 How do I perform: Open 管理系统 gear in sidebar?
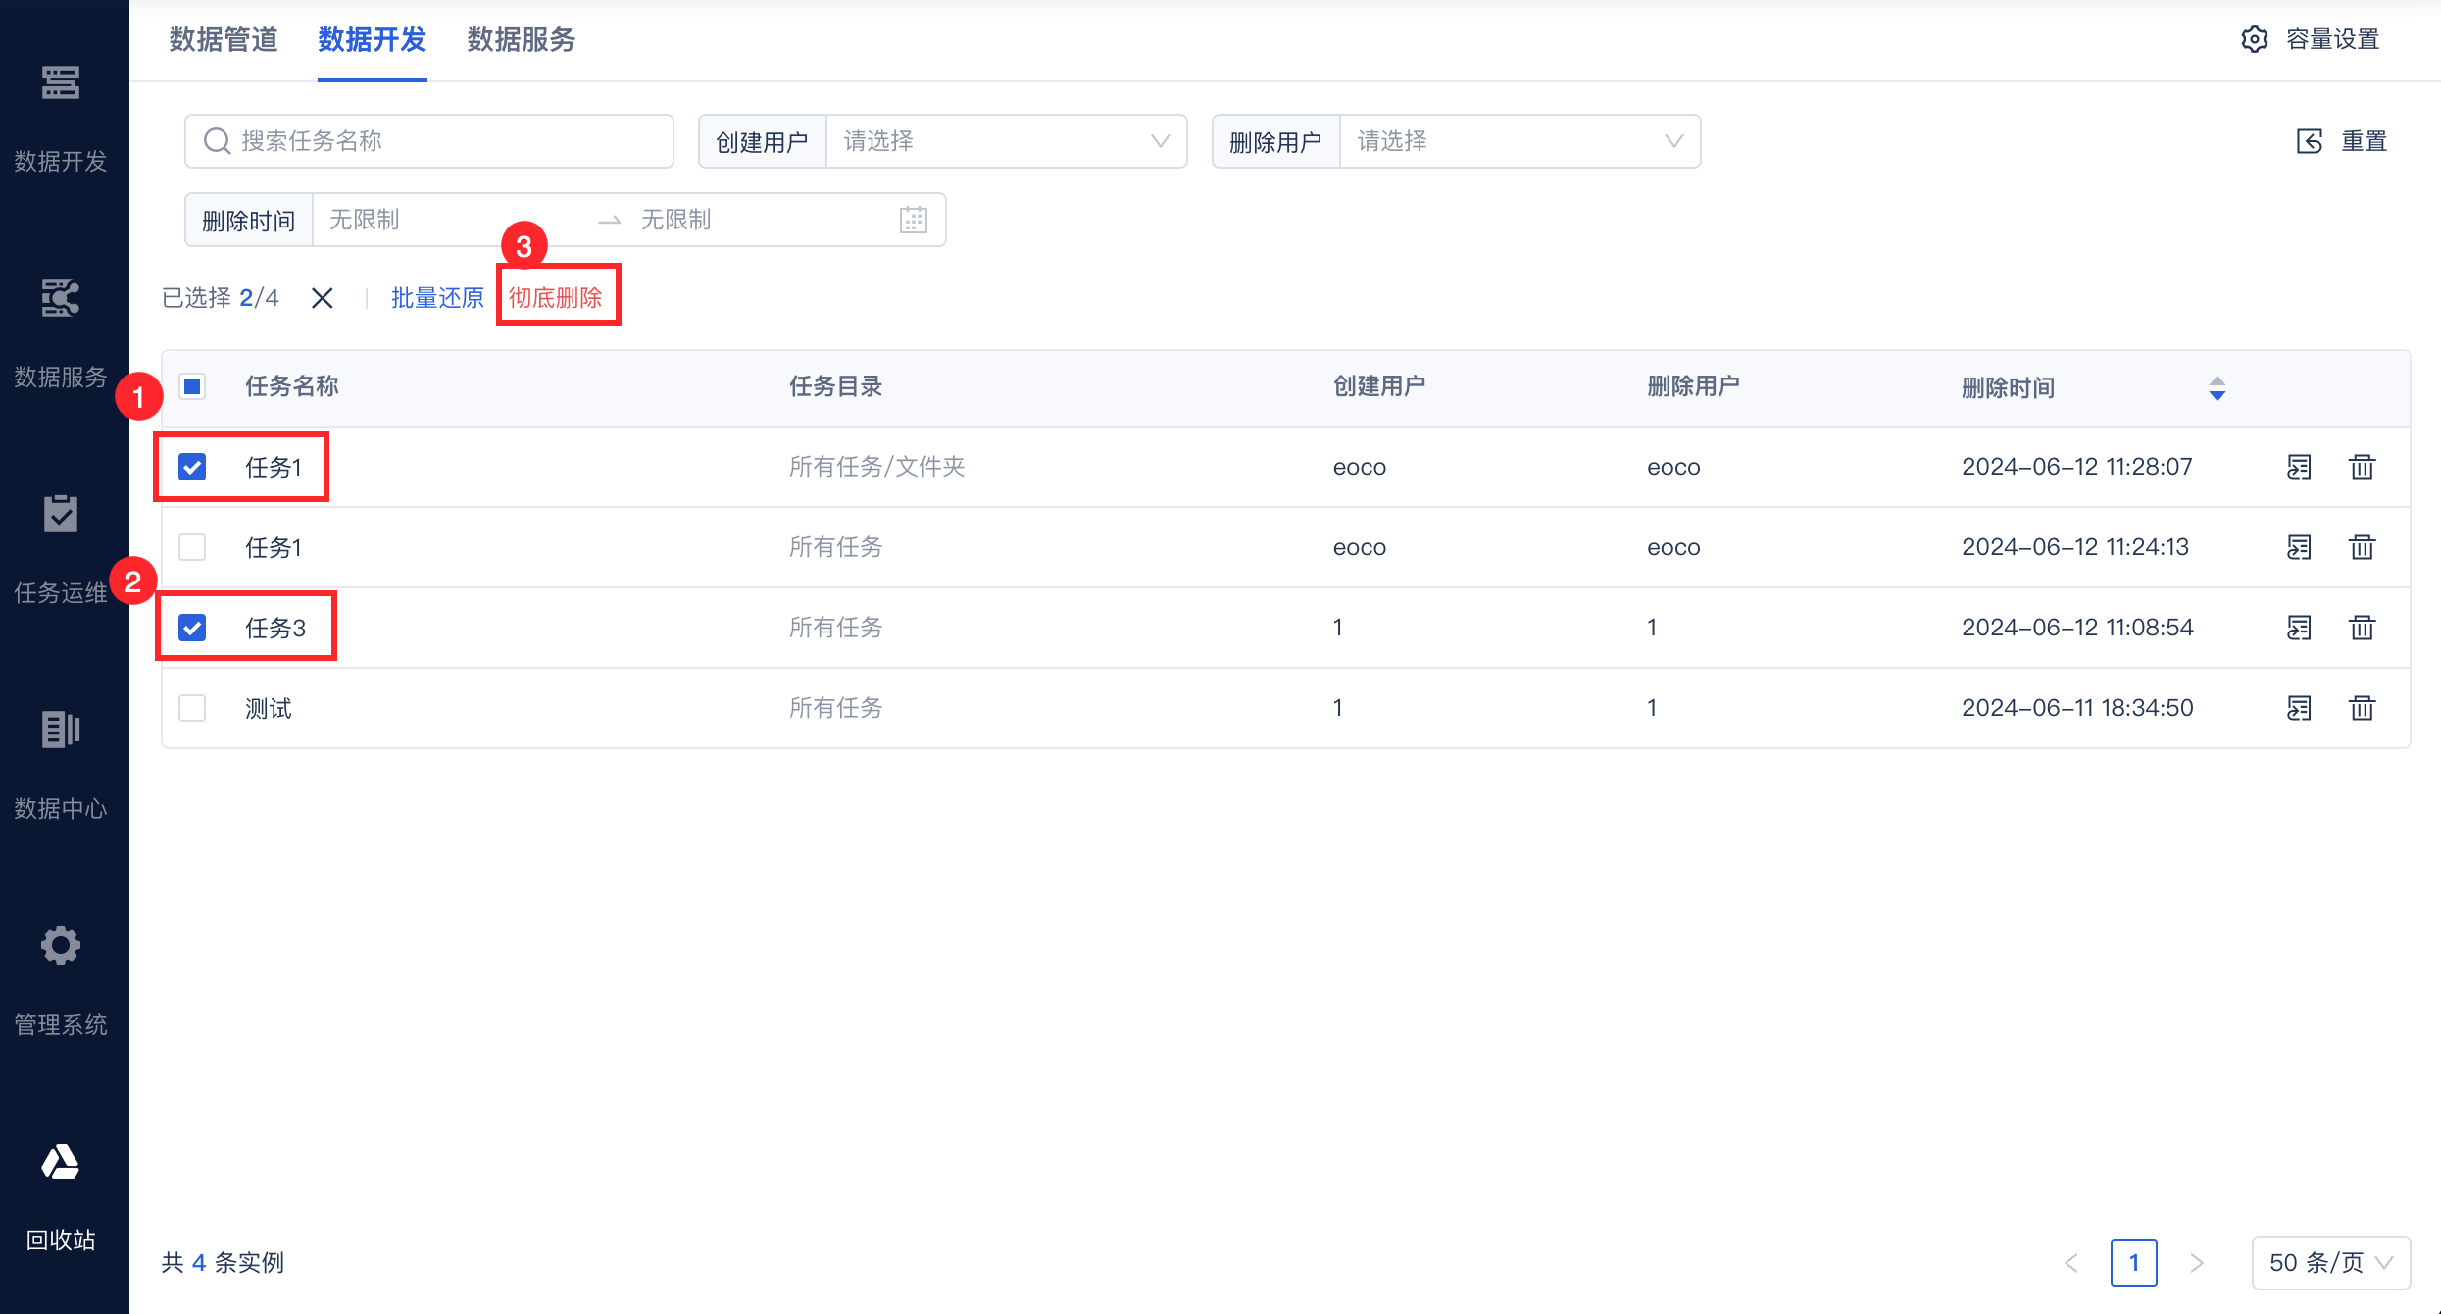pos(60,945)
